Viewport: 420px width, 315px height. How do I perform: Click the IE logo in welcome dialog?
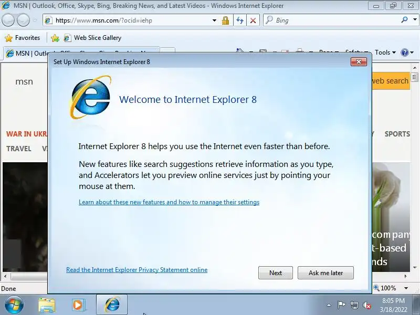(91, 97)
